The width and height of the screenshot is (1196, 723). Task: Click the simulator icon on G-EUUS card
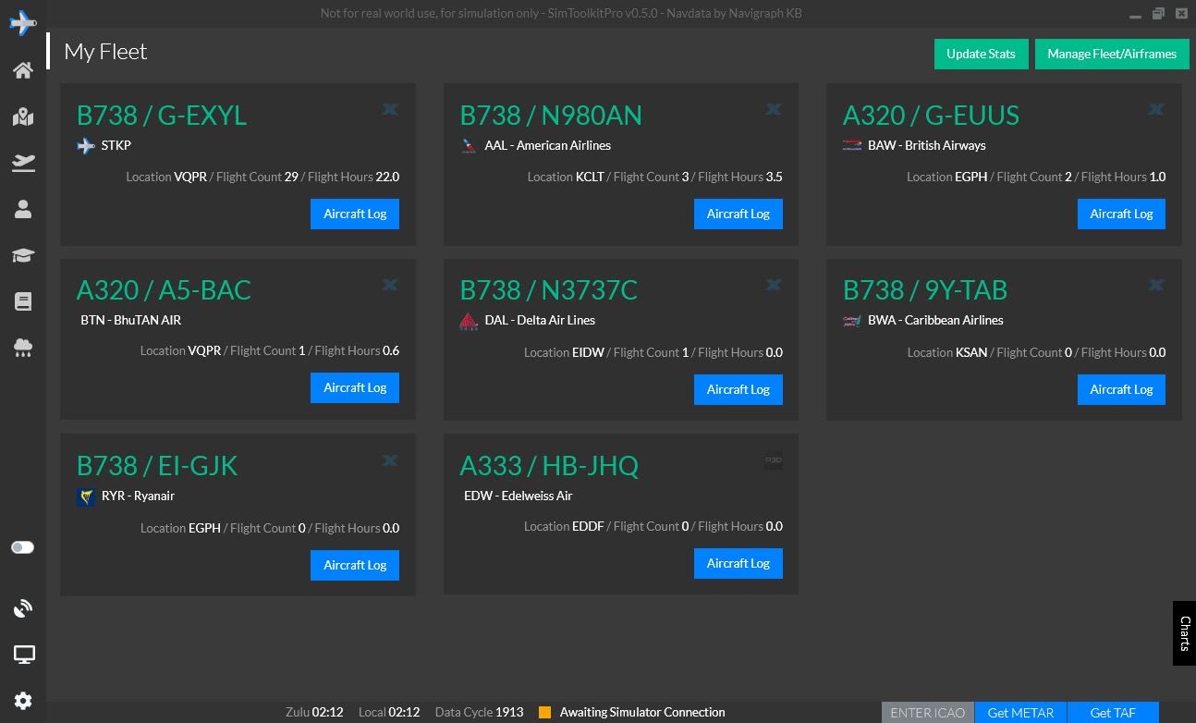coord(1156,109)
